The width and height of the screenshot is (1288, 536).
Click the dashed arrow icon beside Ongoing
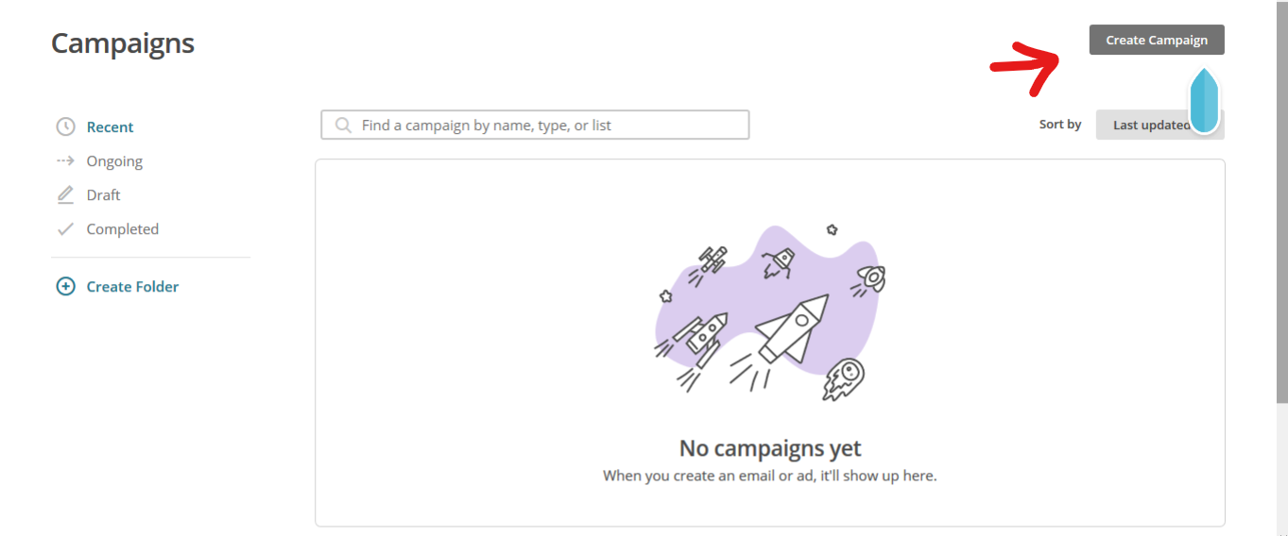pyautogui.click(x=65, y=160)
